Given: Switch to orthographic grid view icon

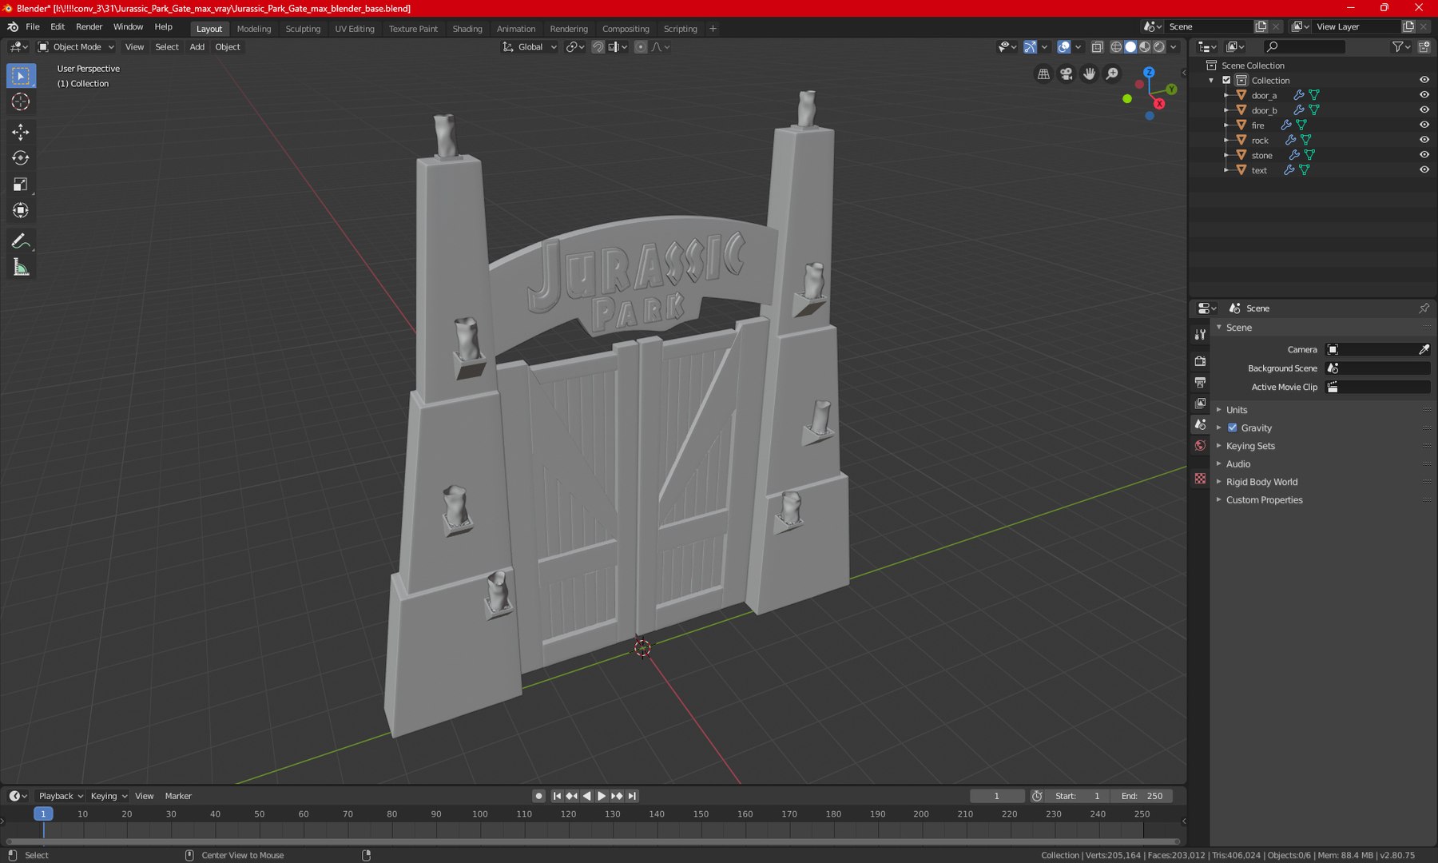Looking at the screenshot, I should coord(1043,74).
